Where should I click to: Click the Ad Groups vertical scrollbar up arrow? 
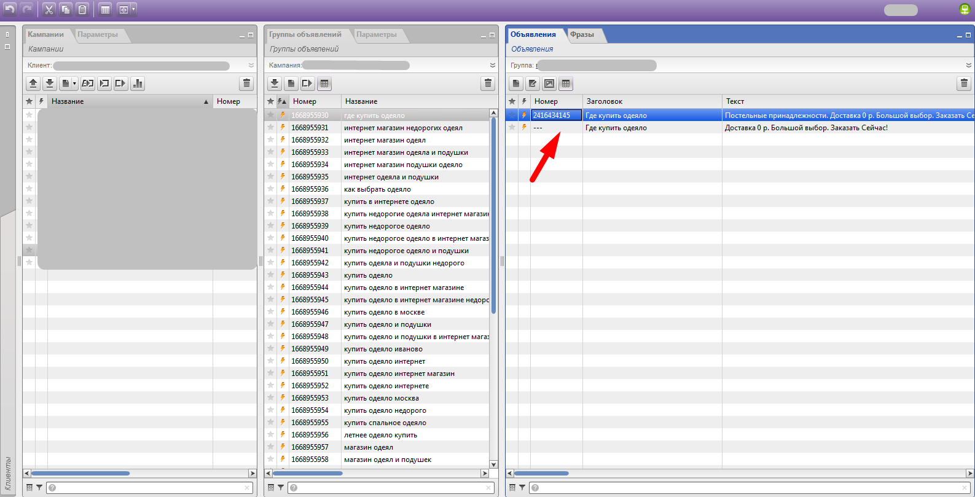coord(493,113)
